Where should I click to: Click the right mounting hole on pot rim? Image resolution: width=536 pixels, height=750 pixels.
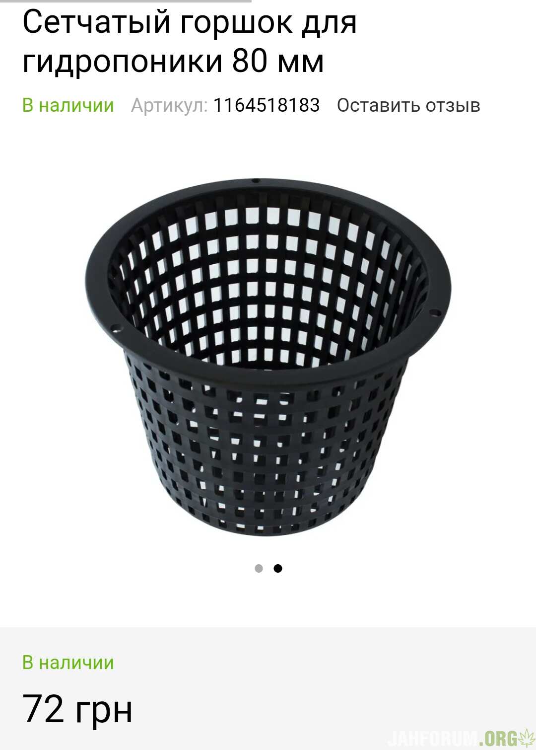tap(435, 313)
